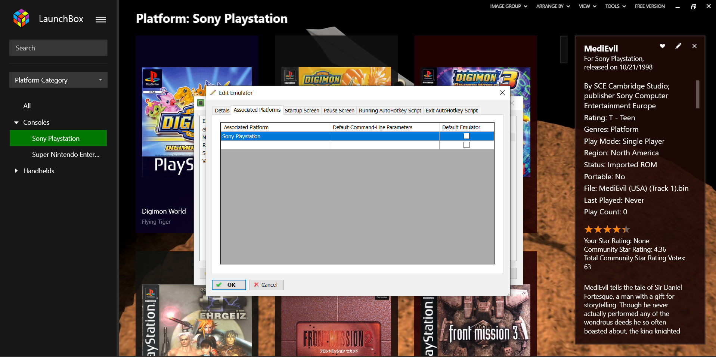Click the Edit Emulator pencil title icon
This screenshot has height=357, width=716.
point(213,93)
